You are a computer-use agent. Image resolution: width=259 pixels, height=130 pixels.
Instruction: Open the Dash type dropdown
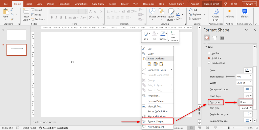pos(248,96)
